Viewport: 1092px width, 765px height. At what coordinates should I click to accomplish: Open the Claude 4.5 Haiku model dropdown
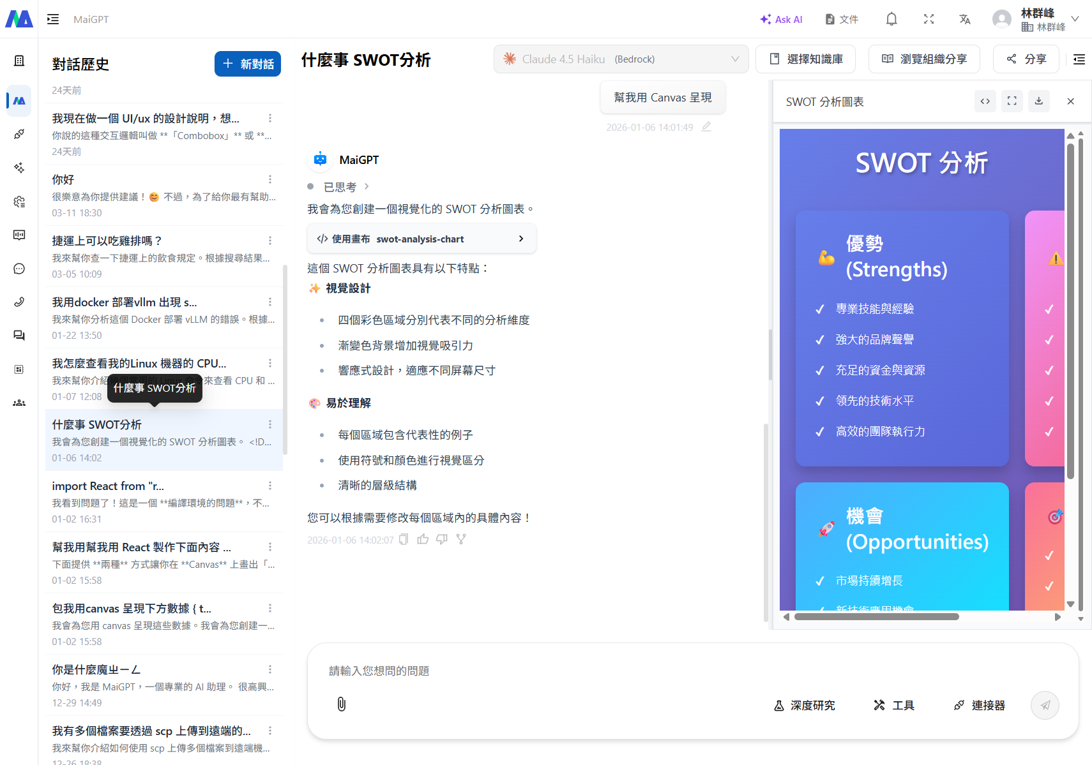621,59
